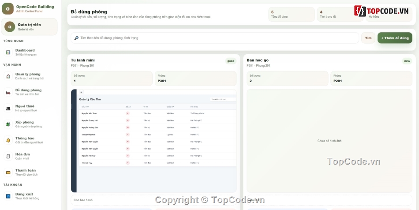The height and width of the screenshot is (210, 419).
Task: Click the good status badge
Action: [x=231, y=61]
